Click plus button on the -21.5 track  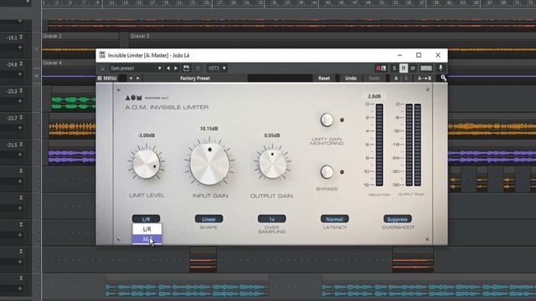[20, 154]
